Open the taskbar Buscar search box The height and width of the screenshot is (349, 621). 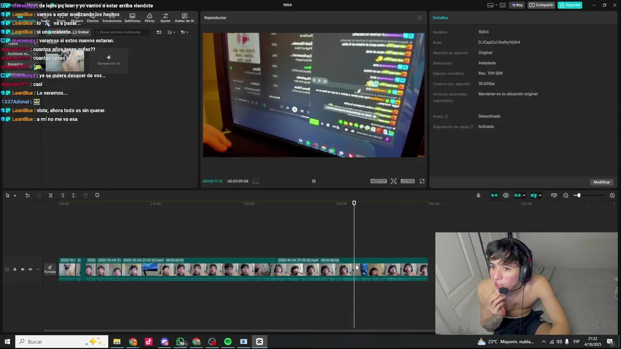(62, 342)
